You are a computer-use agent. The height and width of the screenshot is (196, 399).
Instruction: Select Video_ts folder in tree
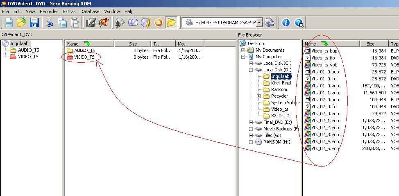click(x=280, y=109)
